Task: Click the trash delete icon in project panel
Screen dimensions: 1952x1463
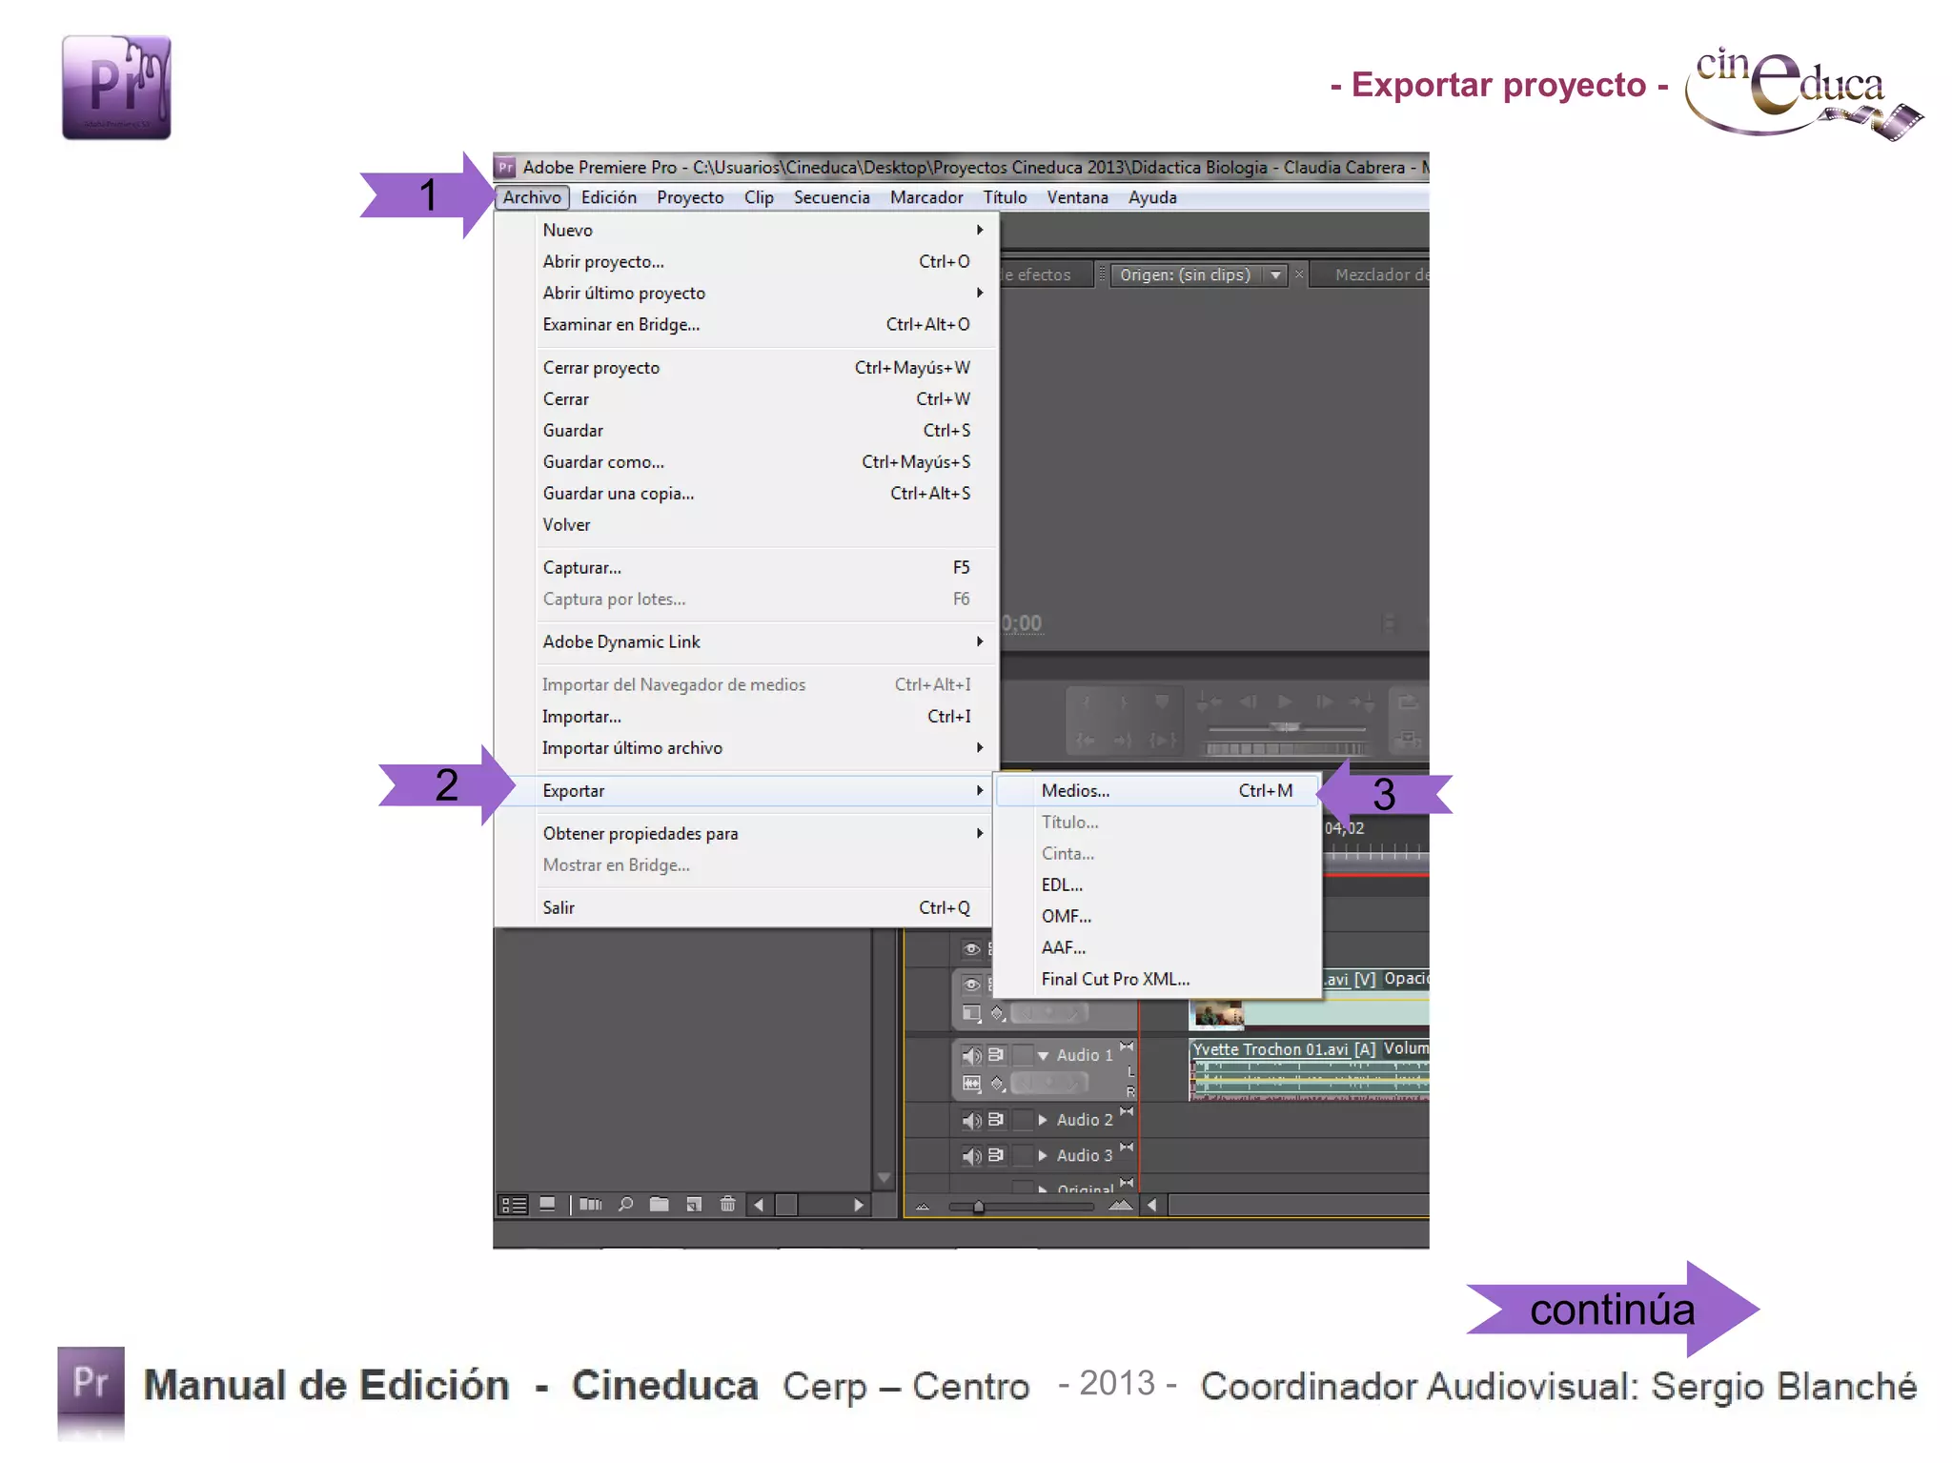Action: 727,1205
